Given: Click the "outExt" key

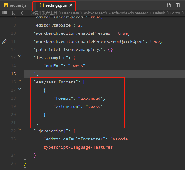Looking at the screenshot, I should pyautogui.click(x=53, y=66).
